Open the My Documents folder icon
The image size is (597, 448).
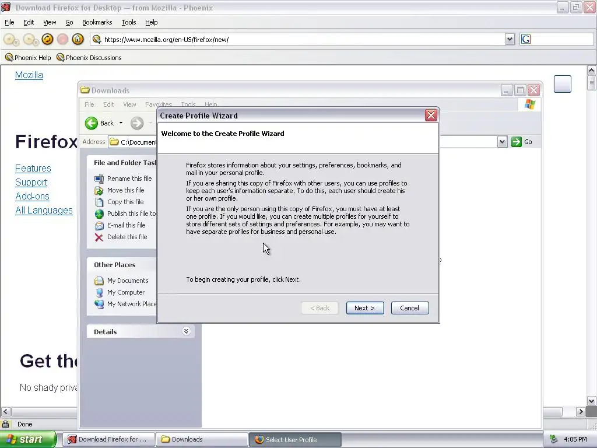tap(99, 281)
